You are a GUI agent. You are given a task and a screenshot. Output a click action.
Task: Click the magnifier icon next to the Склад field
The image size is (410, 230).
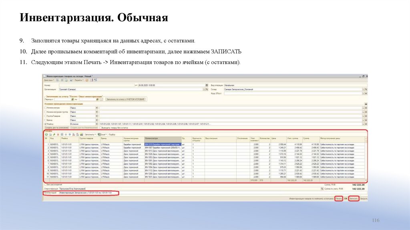pyautogui.click(x=366, y=89)
